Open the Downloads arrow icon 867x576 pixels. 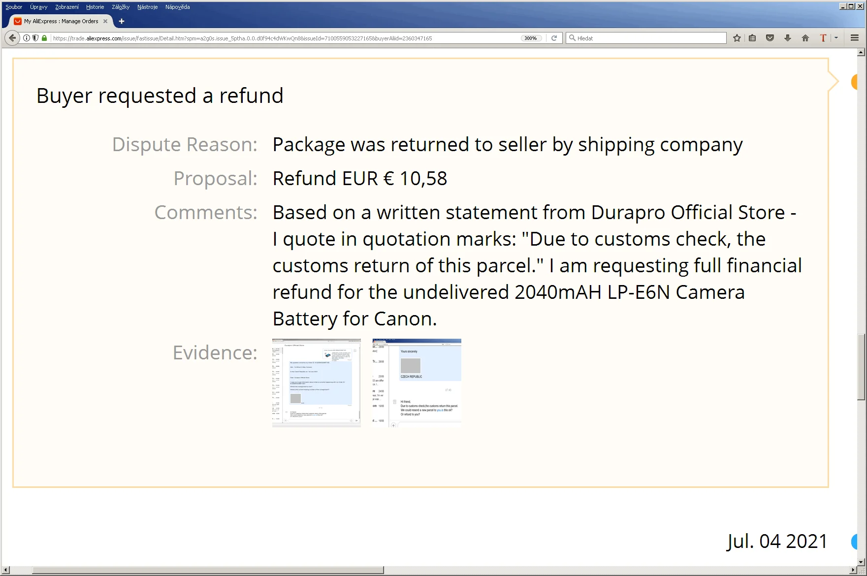pyautogui.click(x=788, y=38)
